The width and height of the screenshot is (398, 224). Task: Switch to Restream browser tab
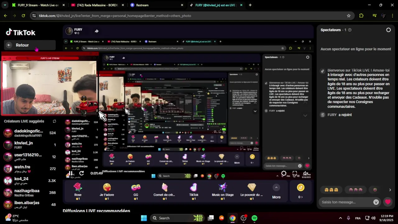point(157,5)
